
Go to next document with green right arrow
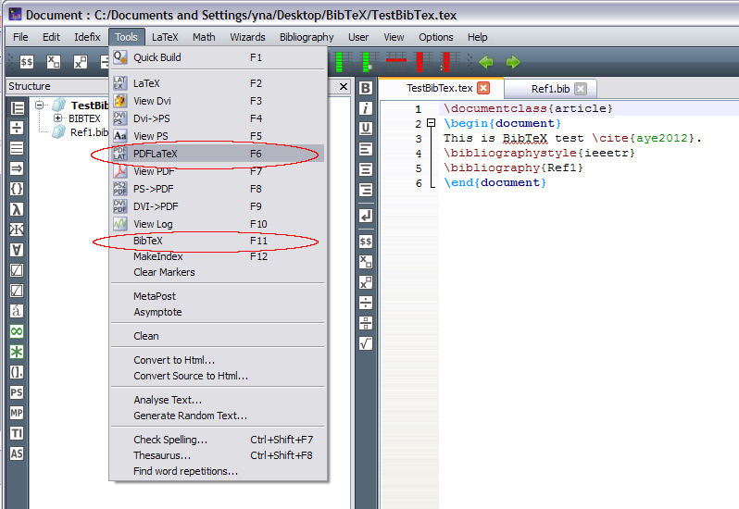point(513,62)
